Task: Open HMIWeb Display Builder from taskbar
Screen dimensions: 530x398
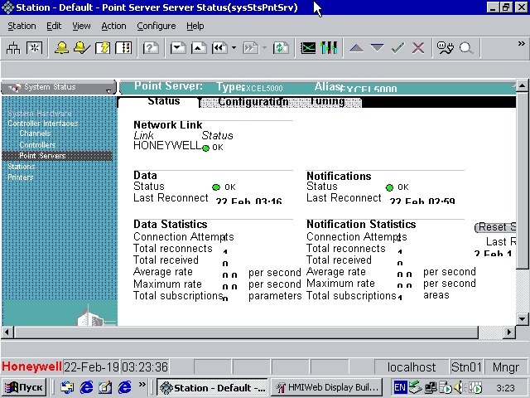Action: (326, 387)
